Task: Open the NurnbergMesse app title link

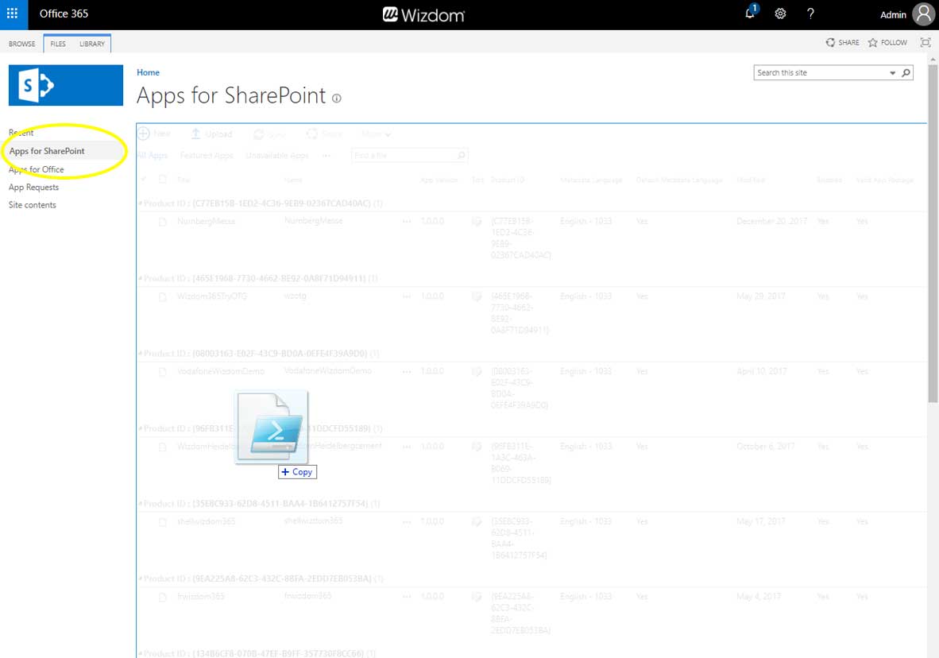Action: (x=206, y=222)
